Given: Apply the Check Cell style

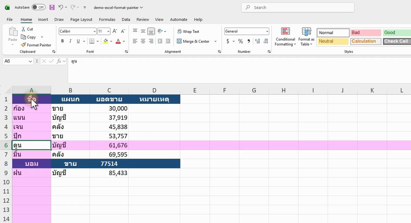Looking at the screenshot, I should pos(397,41).
